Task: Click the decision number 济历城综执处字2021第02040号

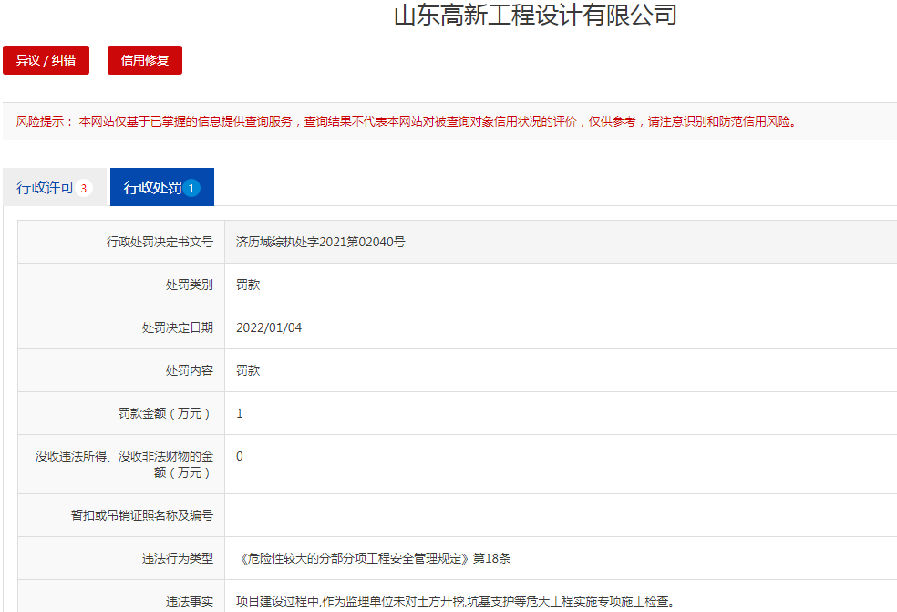Action: click(x=320, y=242)
